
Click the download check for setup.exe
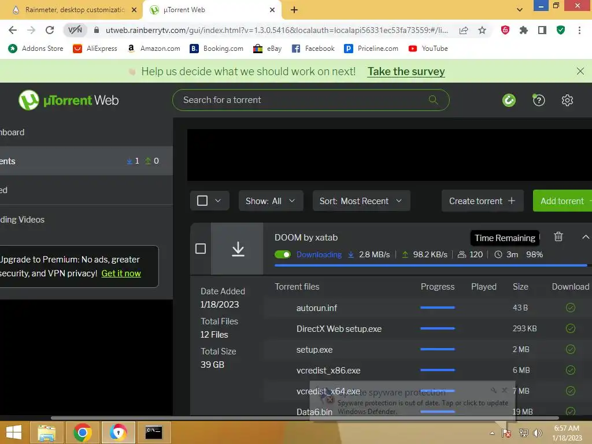[571, 349]
